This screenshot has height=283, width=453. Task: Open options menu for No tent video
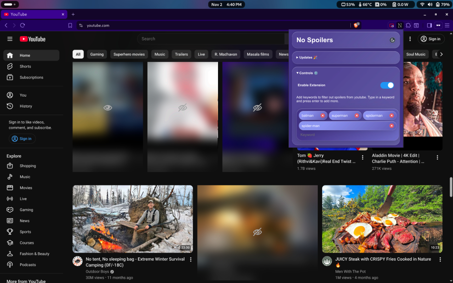point(191,260)
